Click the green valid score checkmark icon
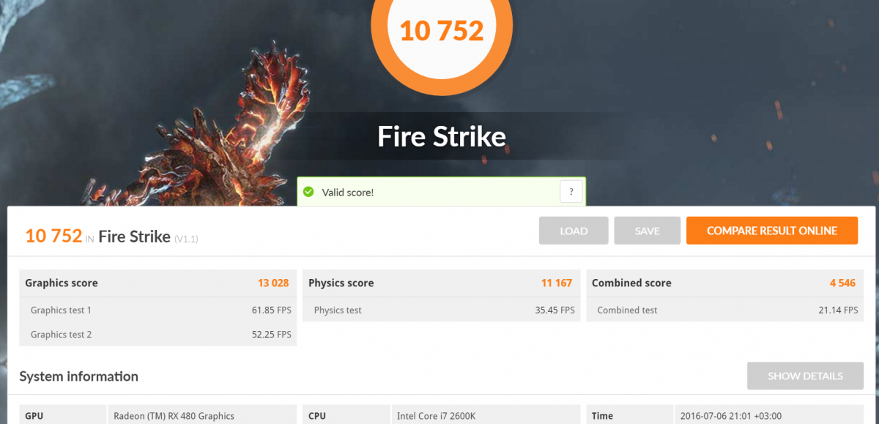The image size is (879, 424). click(x=308, y=192)
